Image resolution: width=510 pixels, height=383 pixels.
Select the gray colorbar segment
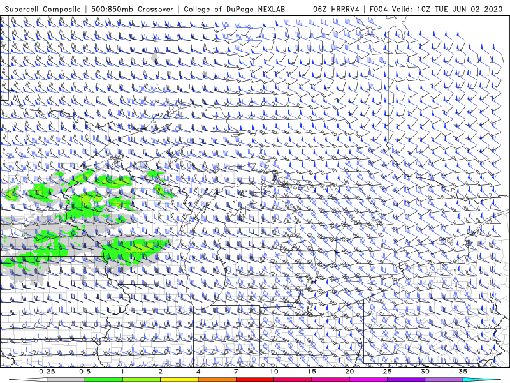pyautogui.click(x=66, y=380)
